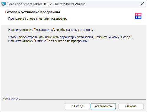Image resolution: width=147 pixels, height=112 pixels.
Task: Close the InstallShield Wizard window
Action: tap(142, 4)
